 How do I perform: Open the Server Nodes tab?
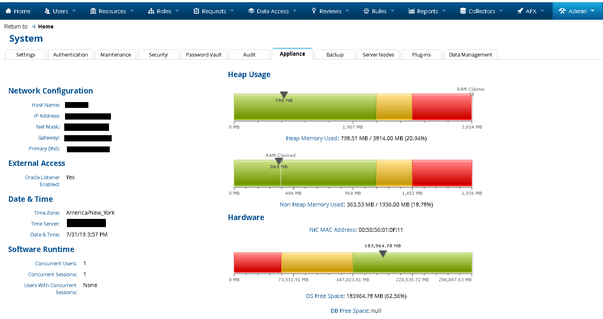coord(378,55)
